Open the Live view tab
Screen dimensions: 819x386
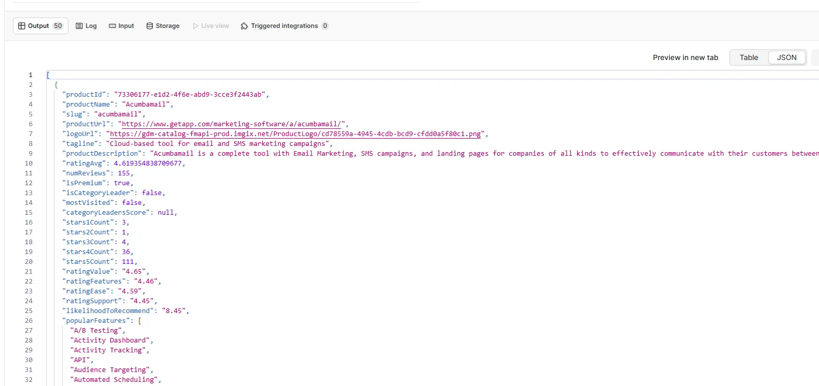tap(210, 26)
